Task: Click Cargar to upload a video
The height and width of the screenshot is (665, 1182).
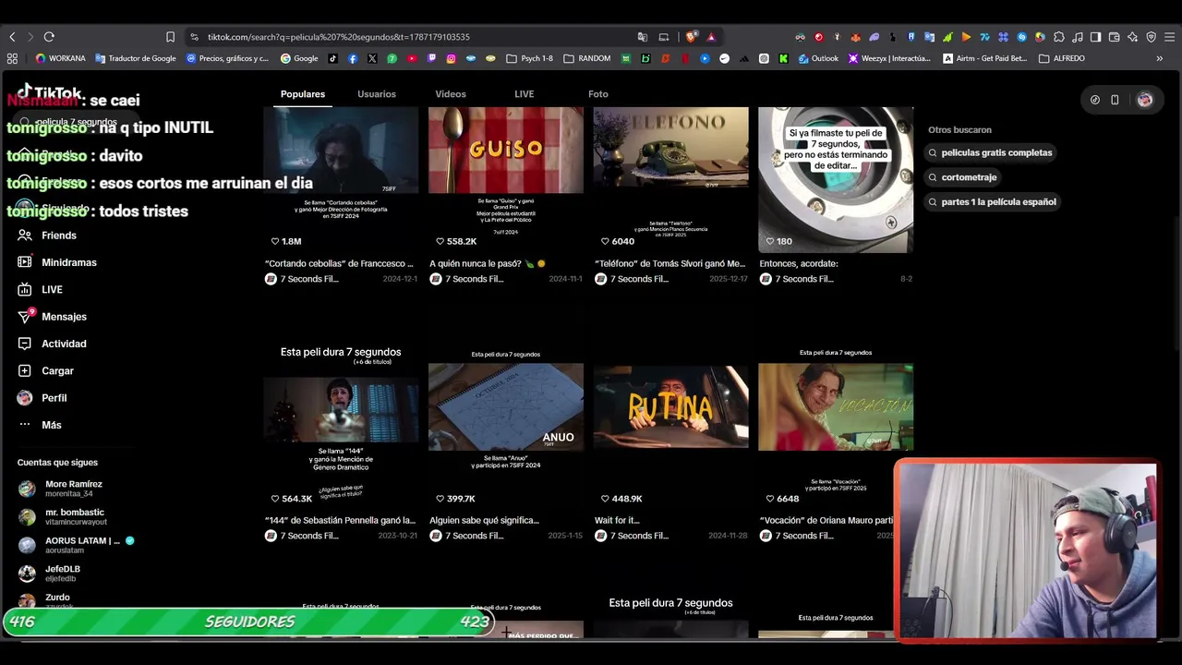Action: [46, 370]
